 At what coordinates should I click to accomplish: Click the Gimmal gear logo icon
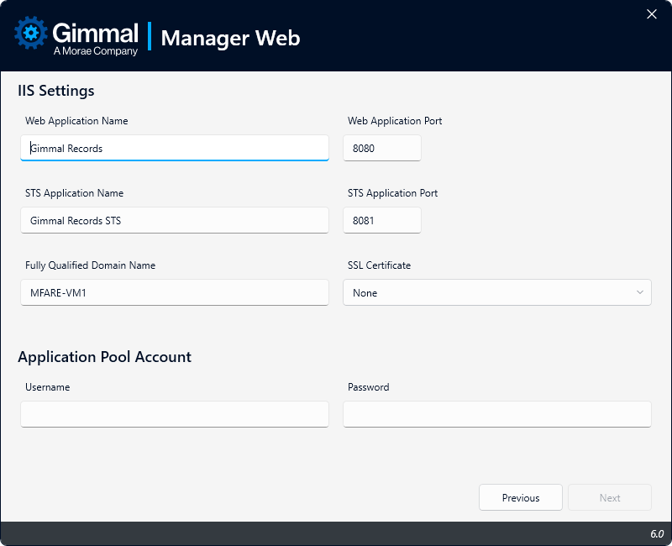click(32, 34)
